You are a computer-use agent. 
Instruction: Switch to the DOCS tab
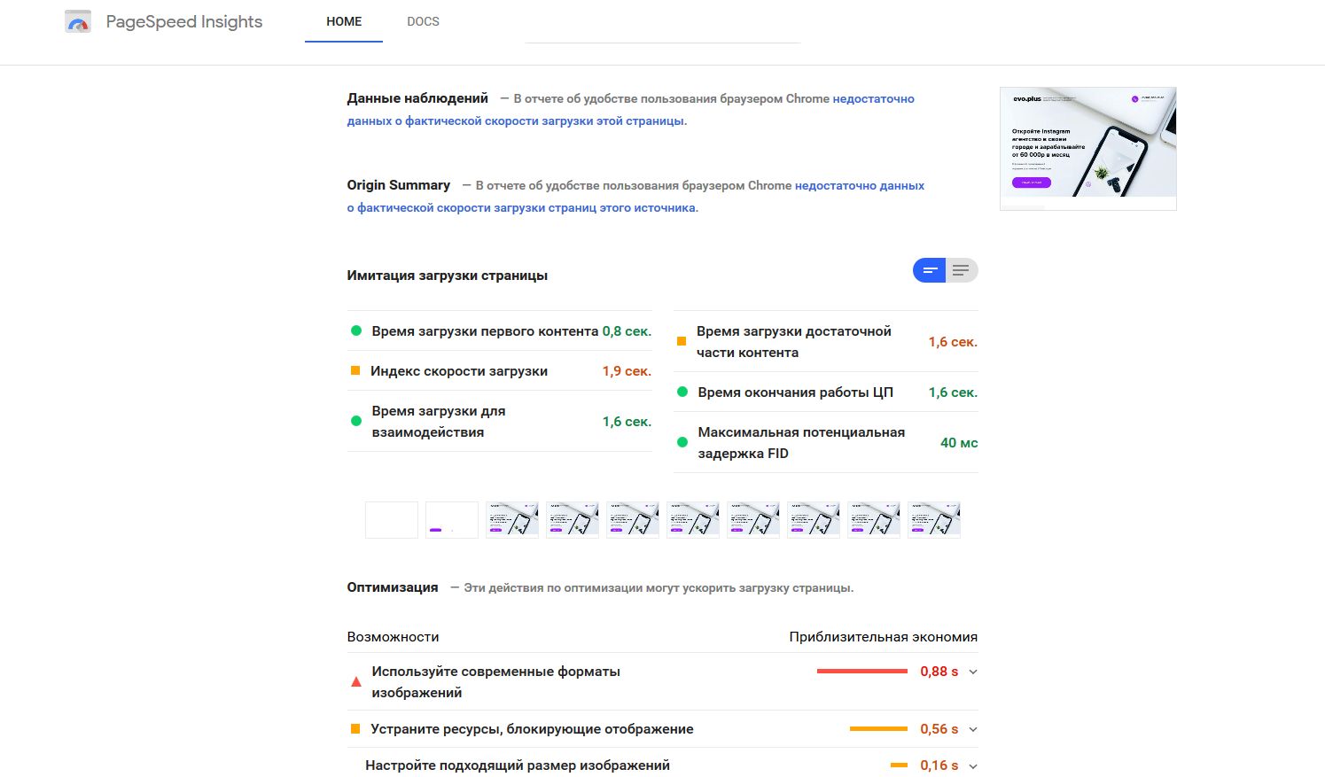(423, 22)
